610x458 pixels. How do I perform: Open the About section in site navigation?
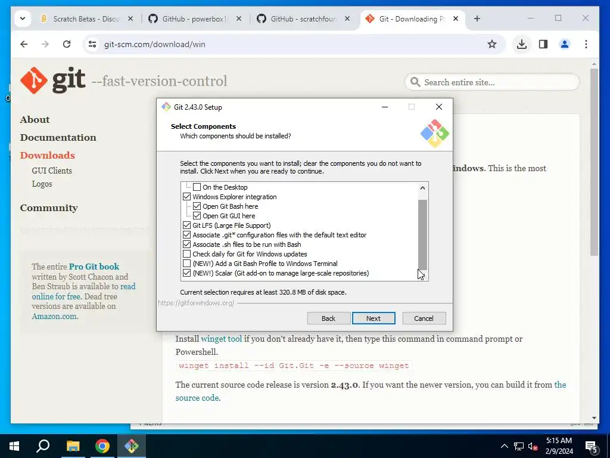[35, 119]
